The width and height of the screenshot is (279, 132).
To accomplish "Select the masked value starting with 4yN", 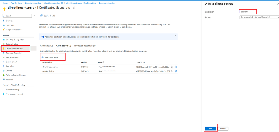I will click(x=107, y=71).
